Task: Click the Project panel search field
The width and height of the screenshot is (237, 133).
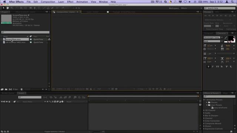Action: [x=25, y=32]
